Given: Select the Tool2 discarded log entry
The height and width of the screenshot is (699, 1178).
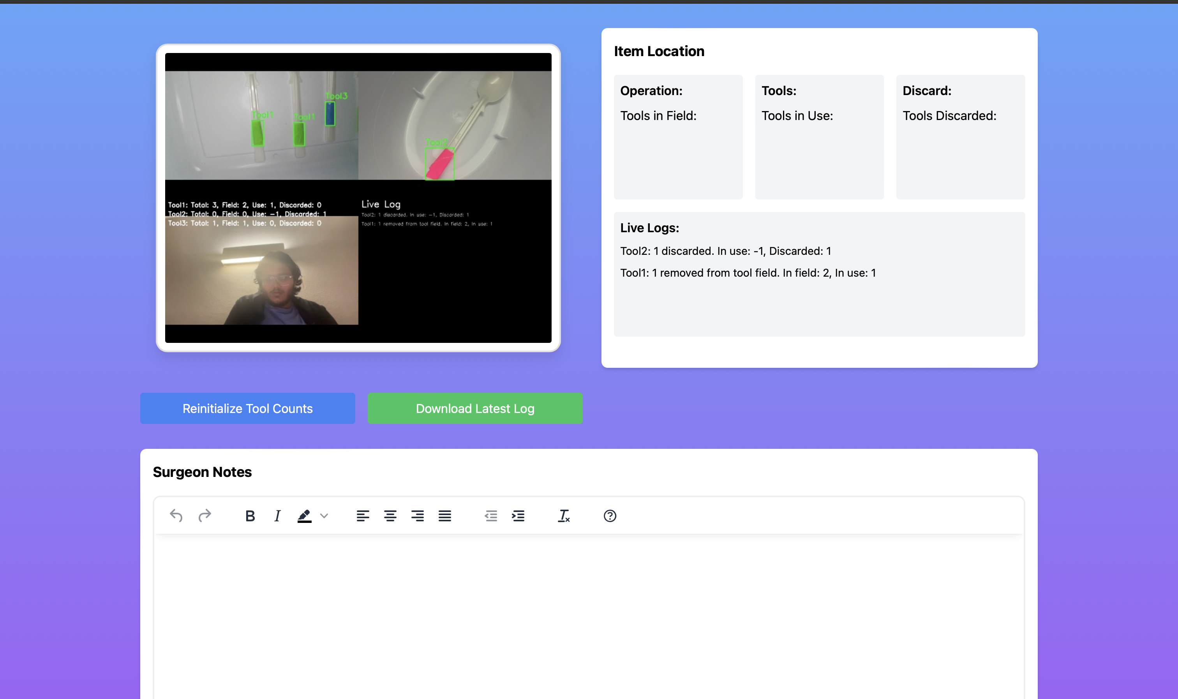Looking at the screenshot, I should 725,251.
